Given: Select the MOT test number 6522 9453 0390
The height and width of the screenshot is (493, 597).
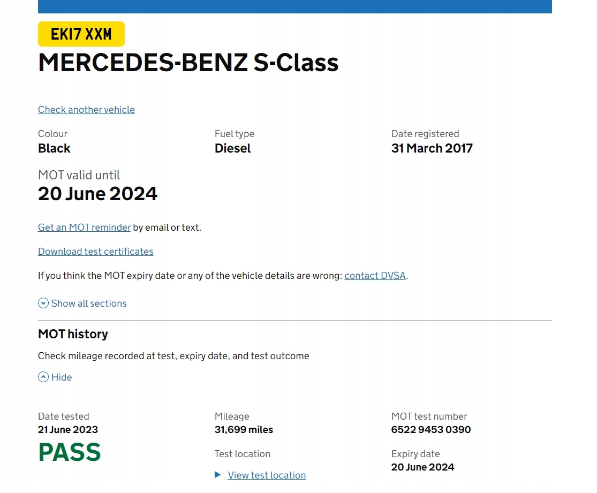Looking at the screenshot, I should 431,430.
